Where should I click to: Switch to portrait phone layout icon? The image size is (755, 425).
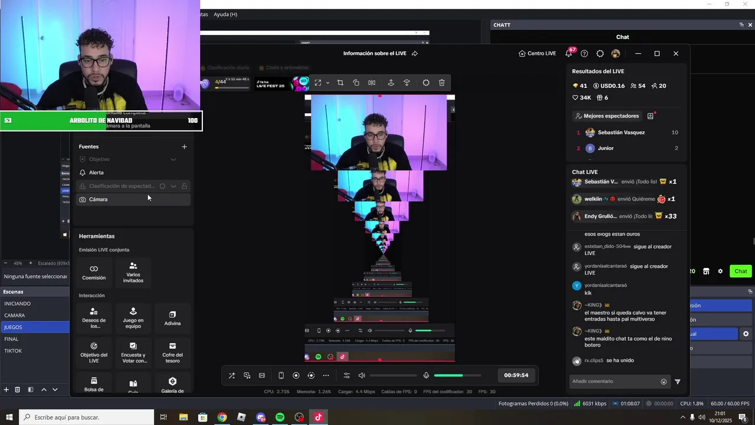tap(281, 375)
